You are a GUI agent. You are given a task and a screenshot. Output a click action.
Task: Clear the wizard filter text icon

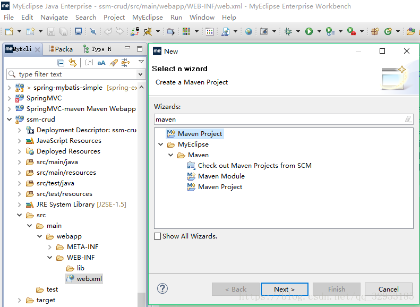click(408, 119)
